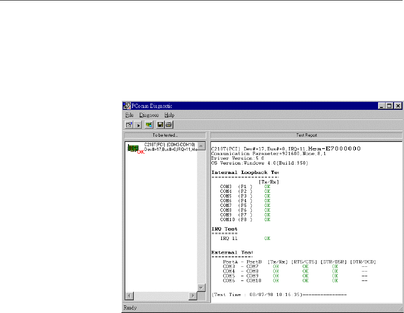Screen dimensions: 404x313
Task: Click the 'OS Version:Windows 4.0(Build:950)' line
Action: (259, 163)
